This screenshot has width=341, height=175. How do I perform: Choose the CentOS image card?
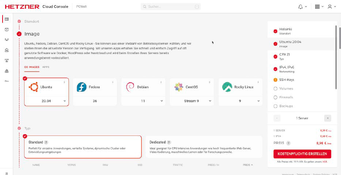[192, 92]
